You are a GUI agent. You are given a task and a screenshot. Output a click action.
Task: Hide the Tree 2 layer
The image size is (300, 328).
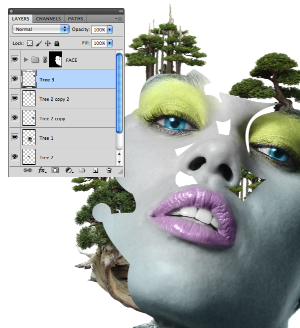point(14,157)
